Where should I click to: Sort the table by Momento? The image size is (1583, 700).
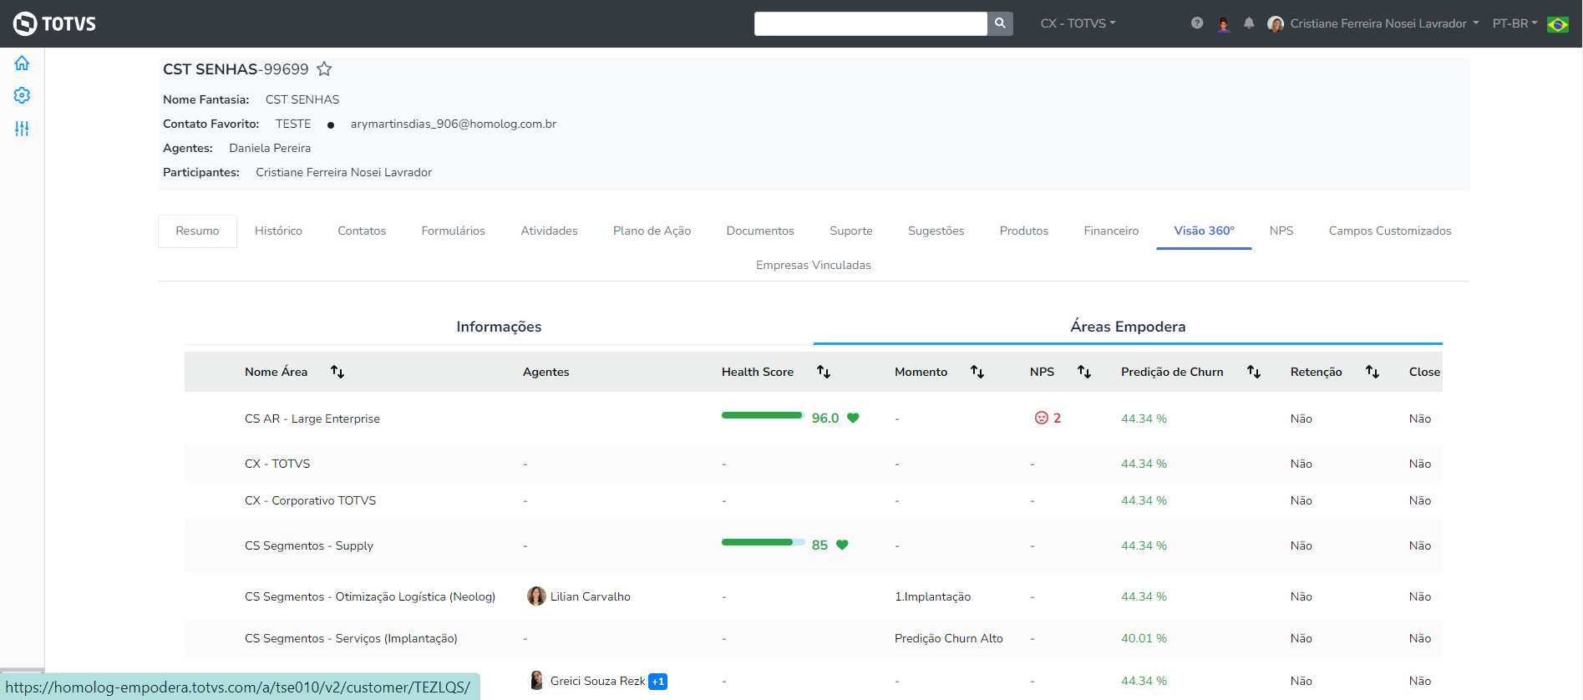point(977,372)
